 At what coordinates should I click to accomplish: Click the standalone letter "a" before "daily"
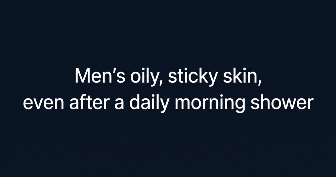119,103
